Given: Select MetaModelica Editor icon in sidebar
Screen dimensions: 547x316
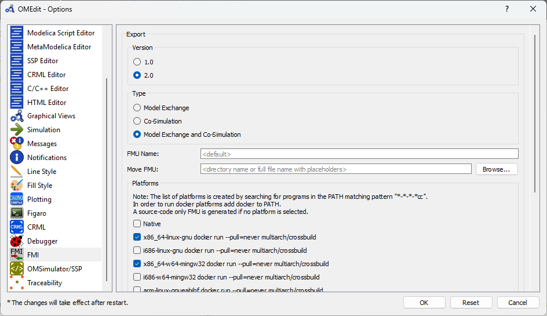Looking at the screenshot, I should (x=16, y=47).
